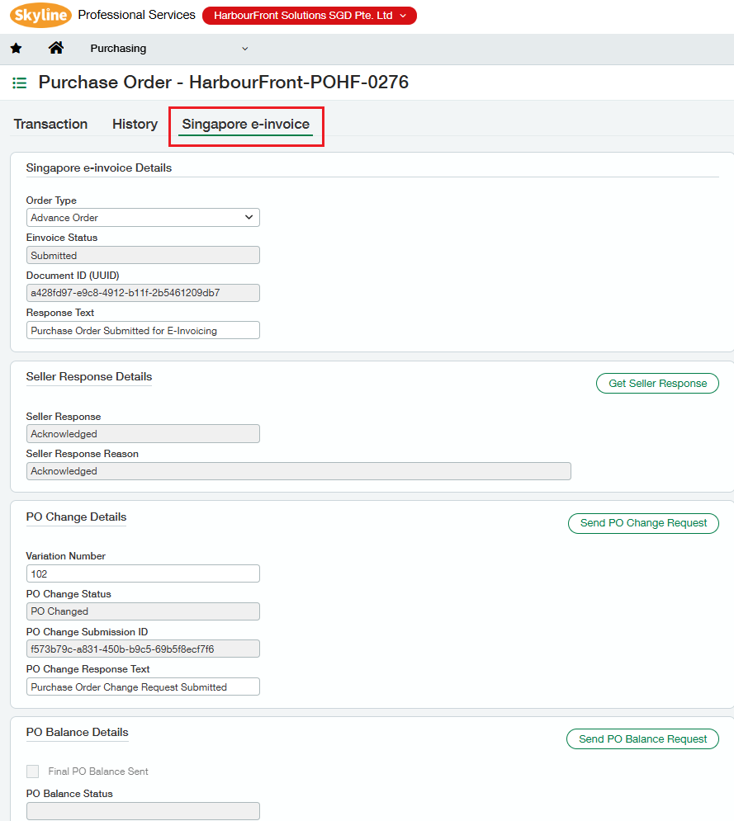734x821 pixels.
Task: Open the green list menu icon
Action: (x=19, y=83)
